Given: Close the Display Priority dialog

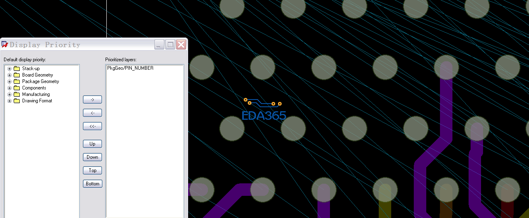Looking at the screenshot, I should (x=181, y=45).
